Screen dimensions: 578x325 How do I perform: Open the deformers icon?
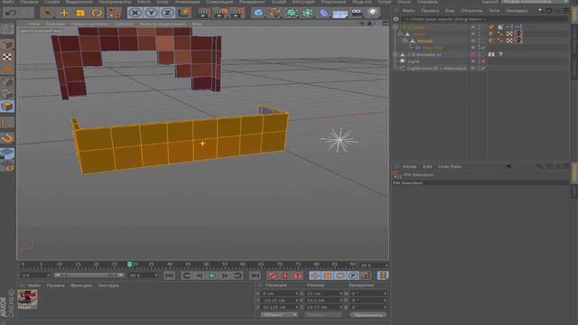pyautogui.click(x=323, y=13)
